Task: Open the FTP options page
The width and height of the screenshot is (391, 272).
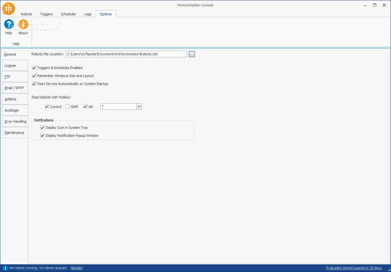Action: 15,77
